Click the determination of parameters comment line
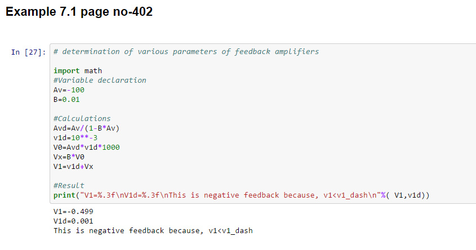Image resolution: width=476 pixels, height=250 pixels. (186, 51)
